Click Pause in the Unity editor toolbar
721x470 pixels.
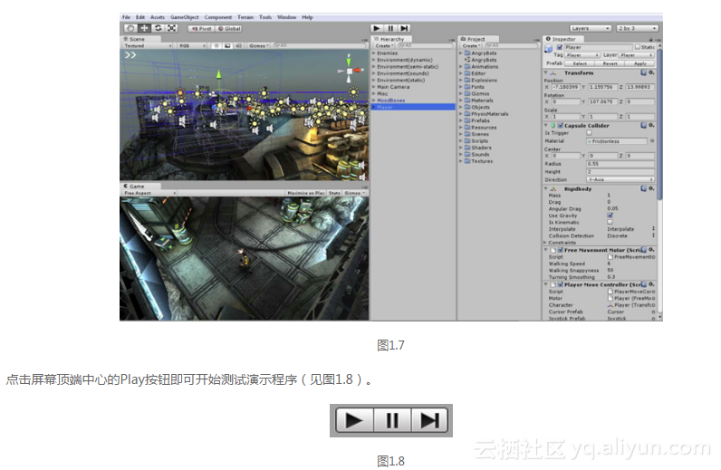pos(390,28)
